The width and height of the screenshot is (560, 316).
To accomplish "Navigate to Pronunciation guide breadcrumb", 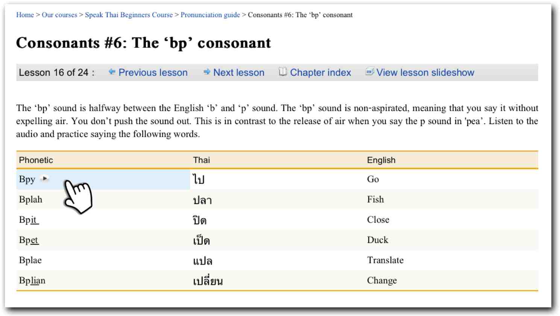I will pos(210,15).
